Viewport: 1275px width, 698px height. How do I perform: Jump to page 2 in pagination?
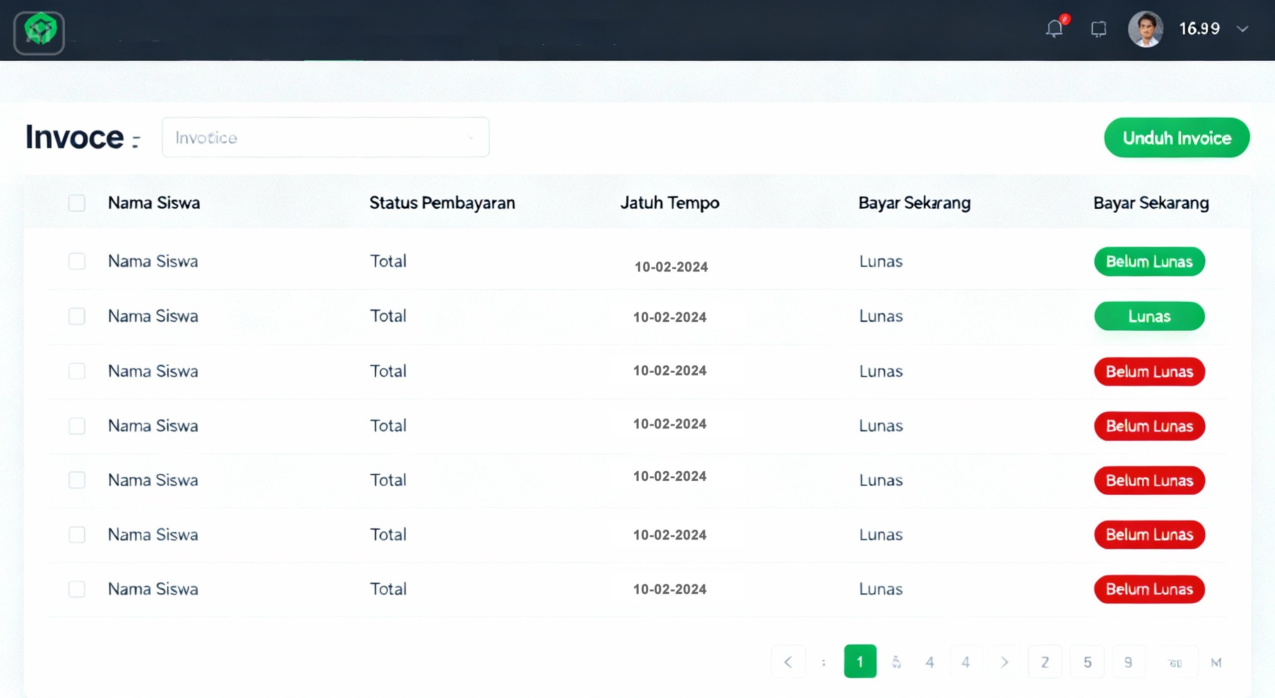(1045, 662)
